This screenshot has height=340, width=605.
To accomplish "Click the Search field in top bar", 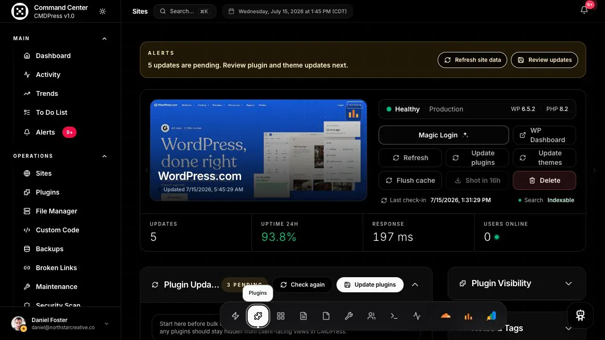I will [185, 11].
